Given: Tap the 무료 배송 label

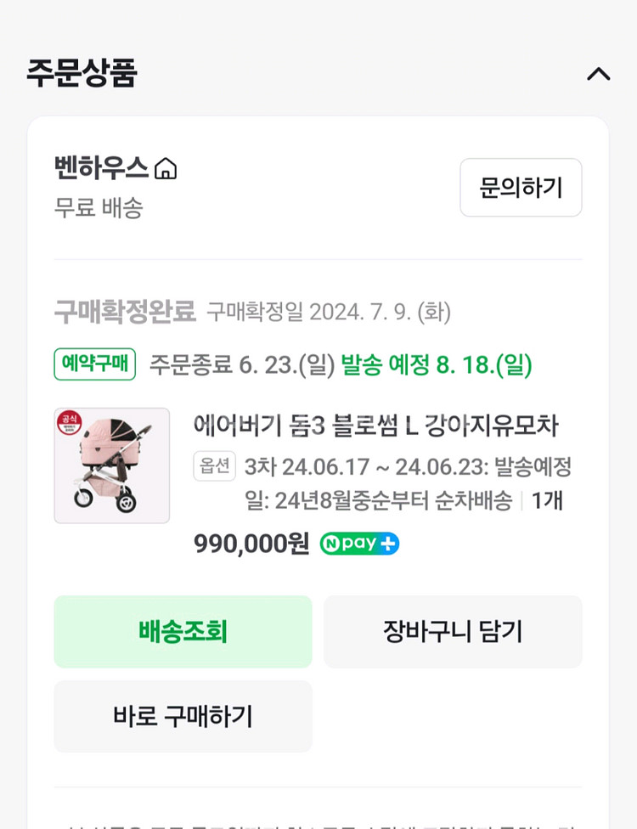Looking at the screenshot, I should click(x=99, y=207).
